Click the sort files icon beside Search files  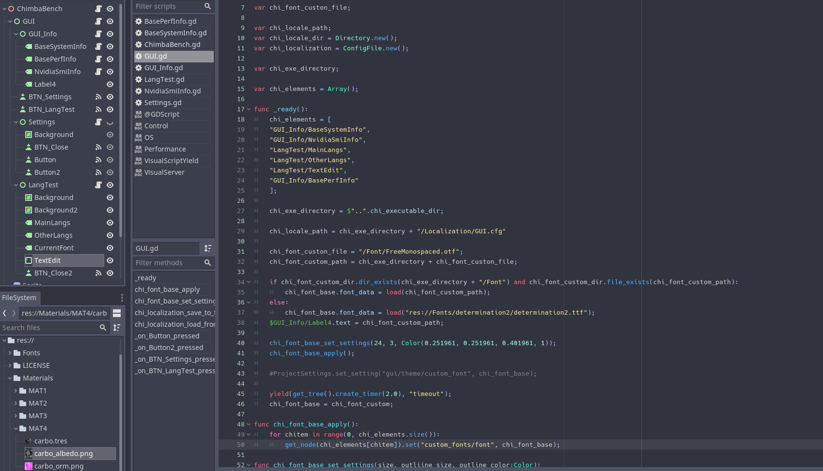pos(117,328)
